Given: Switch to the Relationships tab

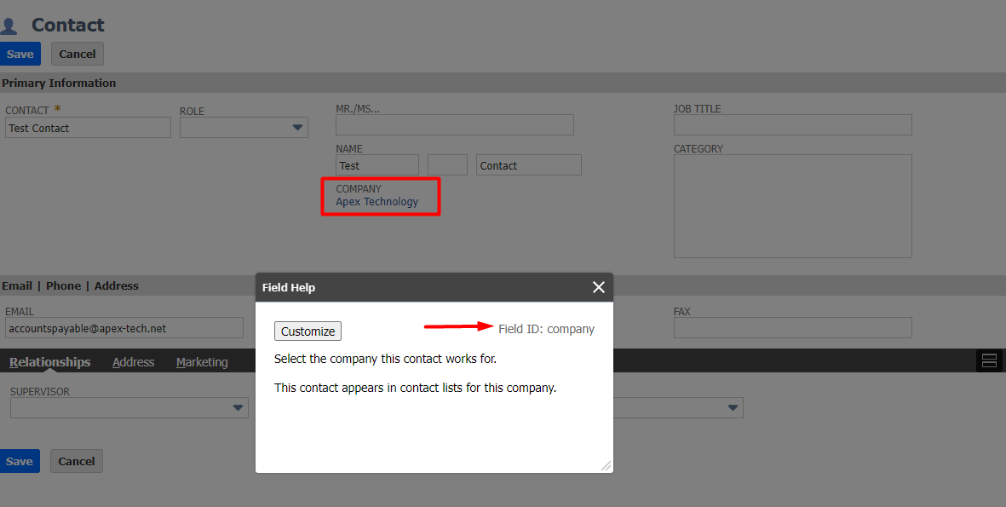Looking at the screenshot, I should (50, 362).
